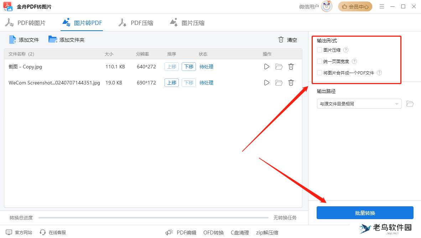421x238 pixels.
Task: Browse output folder with the folder icon
Action: [410, 104]
